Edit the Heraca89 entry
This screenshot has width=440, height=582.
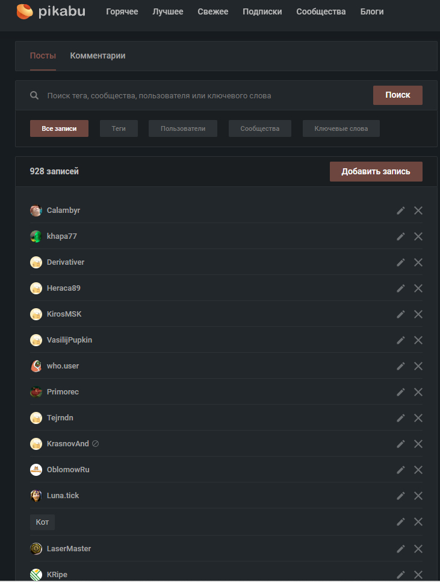[400, 288]
